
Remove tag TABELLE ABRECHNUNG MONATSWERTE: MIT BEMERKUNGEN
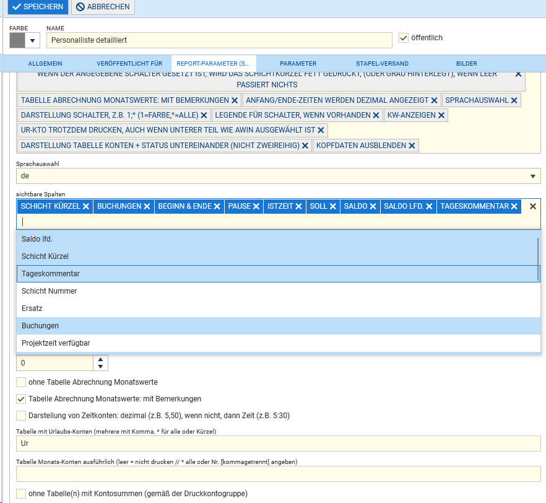(235, 100)
